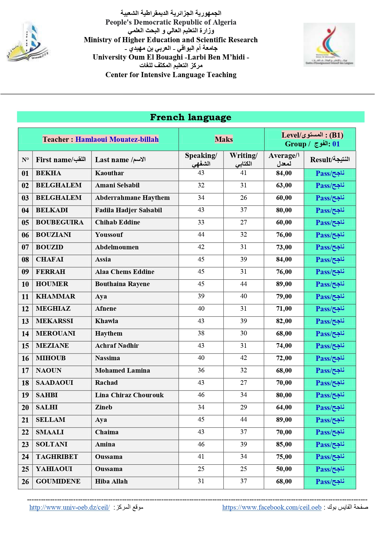Select the surname SOLTANI
This screenshot has height=533, width=377.
pyautogui.click(x=52, y=444)
